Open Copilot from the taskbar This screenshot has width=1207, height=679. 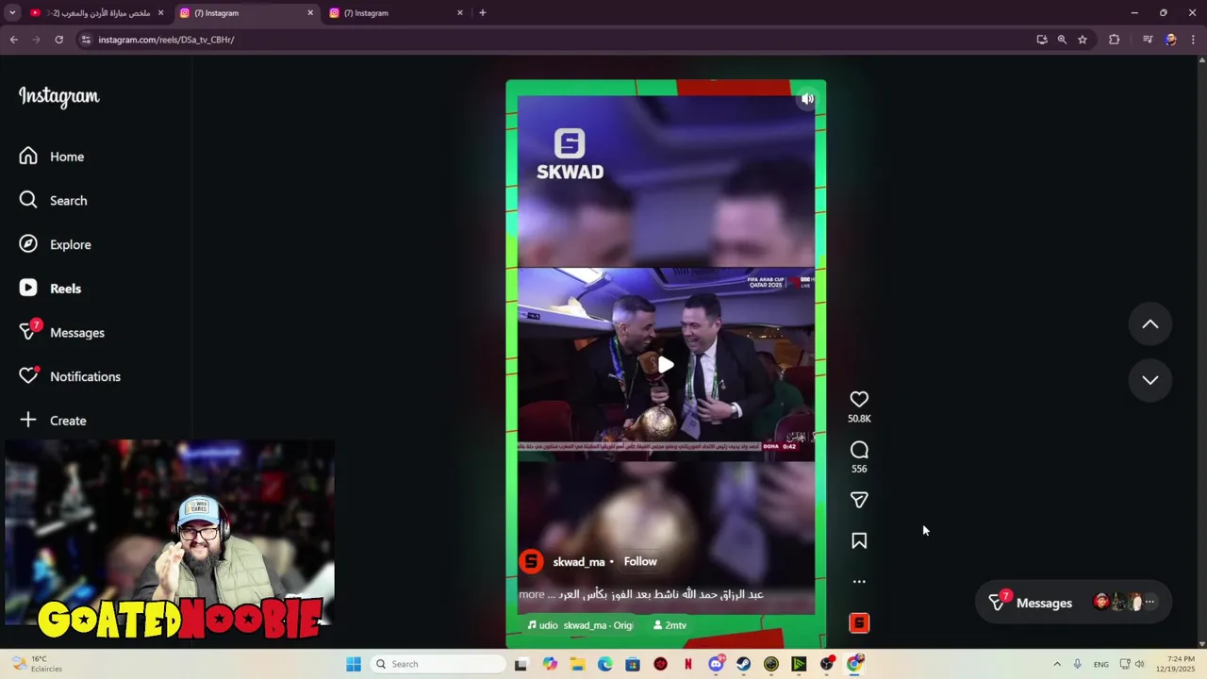(x=550, y=664)
